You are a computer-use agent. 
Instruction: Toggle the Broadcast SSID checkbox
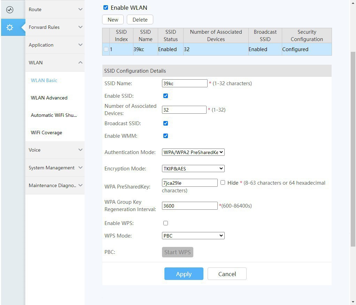click(x=165, y=123)
